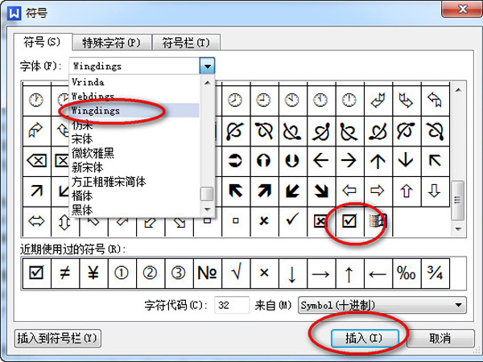Select the nine o'clock clock symbol
483x362 pixels.
pos(263,100)
